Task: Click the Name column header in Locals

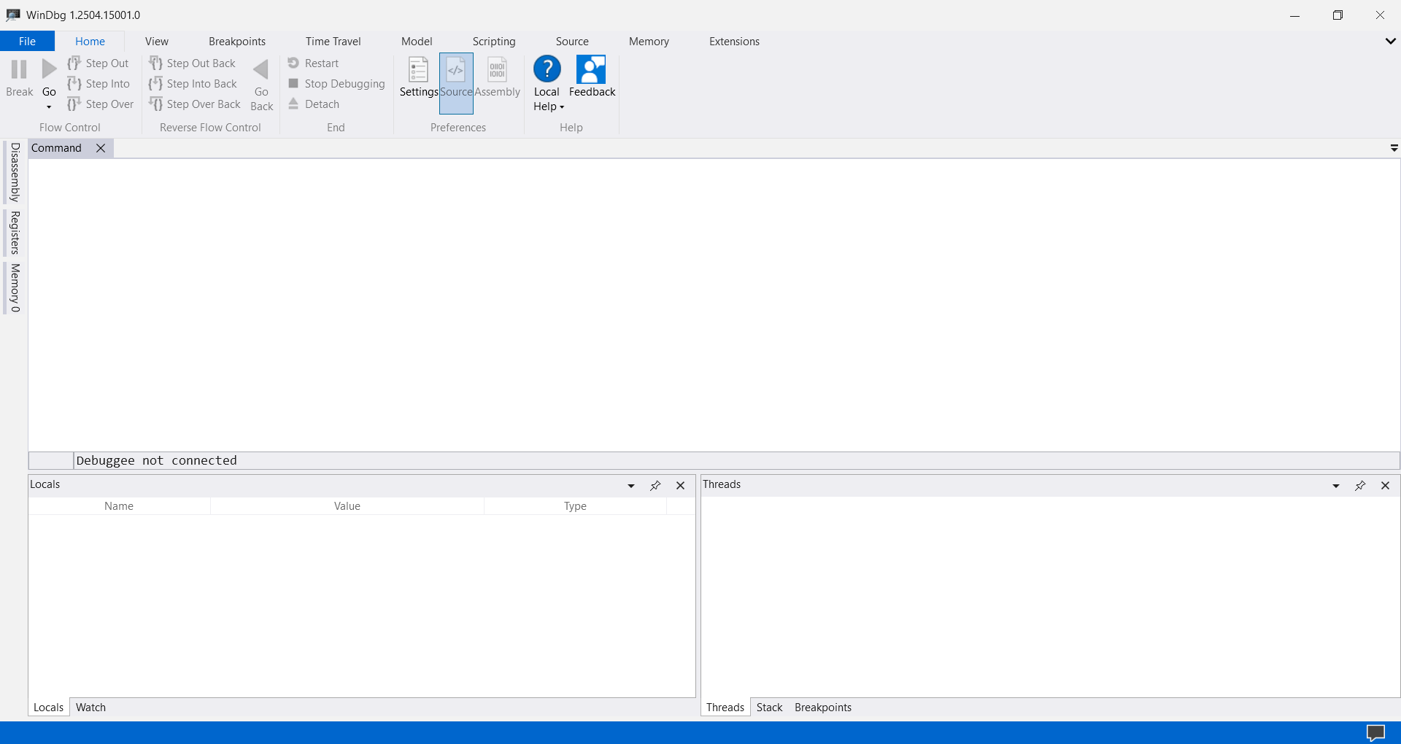Action: [119, 506]
